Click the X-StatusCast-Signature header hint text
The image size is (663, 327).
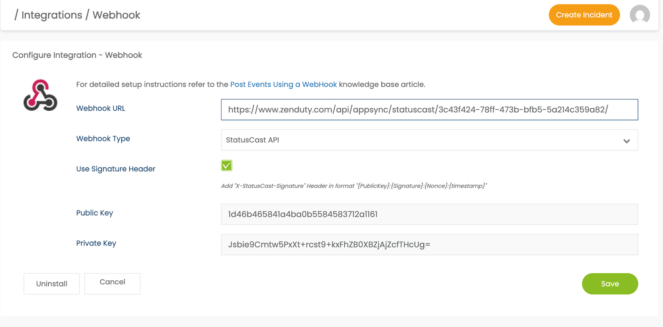[354, 186]
